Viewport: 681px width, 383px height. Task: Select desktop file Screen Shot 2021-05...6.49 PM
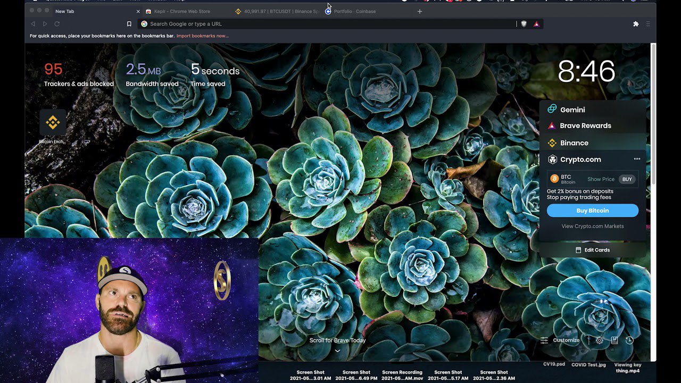point(356,376)
